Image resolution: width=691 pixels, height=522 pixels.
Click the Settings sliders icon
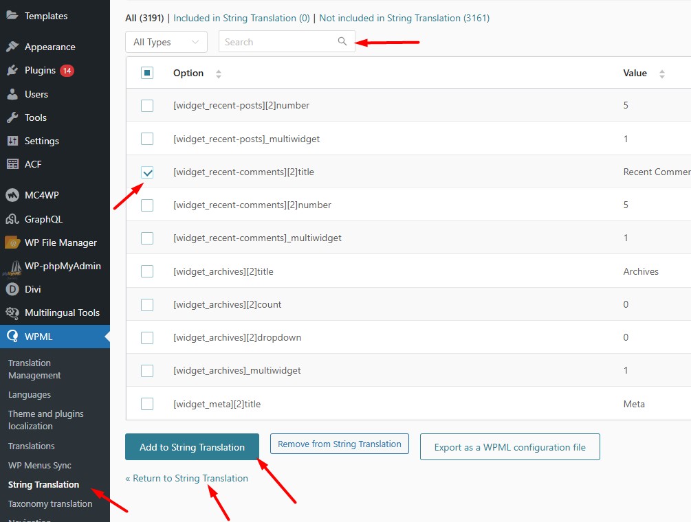click(12, 141)
